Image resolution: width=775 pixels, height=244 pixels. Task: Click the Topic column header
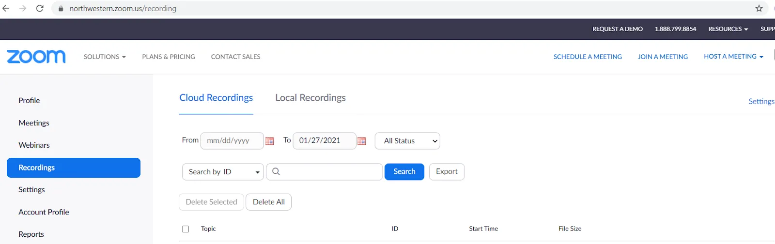click(x=208, y=229)
